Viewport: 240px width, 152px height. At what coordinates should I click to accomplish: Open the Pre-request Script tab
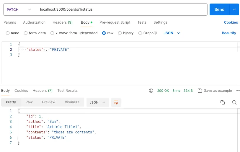pyautogui.click(x=115, y=22)
